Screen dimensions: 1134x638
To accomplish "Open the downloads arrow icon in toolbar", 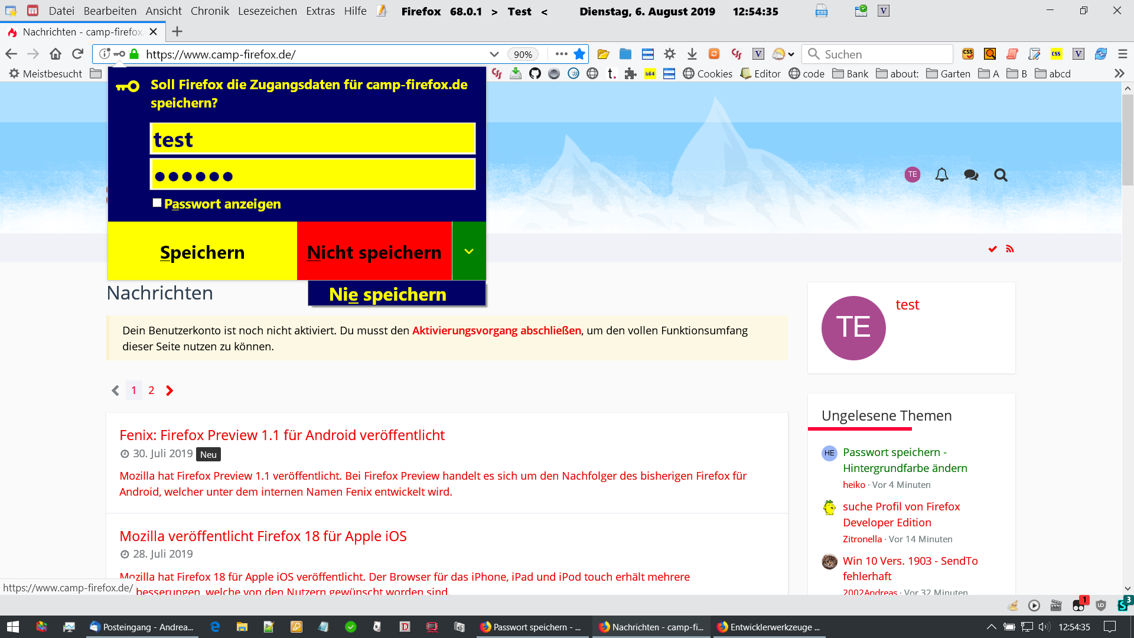I will pos(692,54).
